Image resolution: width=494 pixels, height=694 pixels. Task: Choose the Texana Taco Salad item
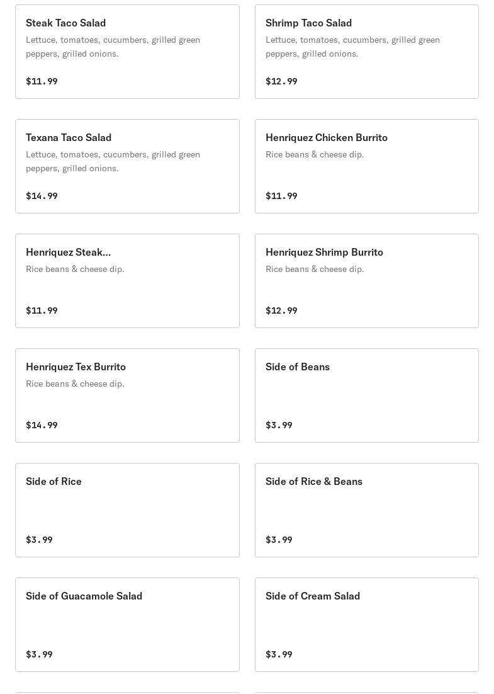69,138
